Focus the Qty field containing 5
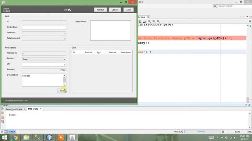 click(x=44, y=65)
